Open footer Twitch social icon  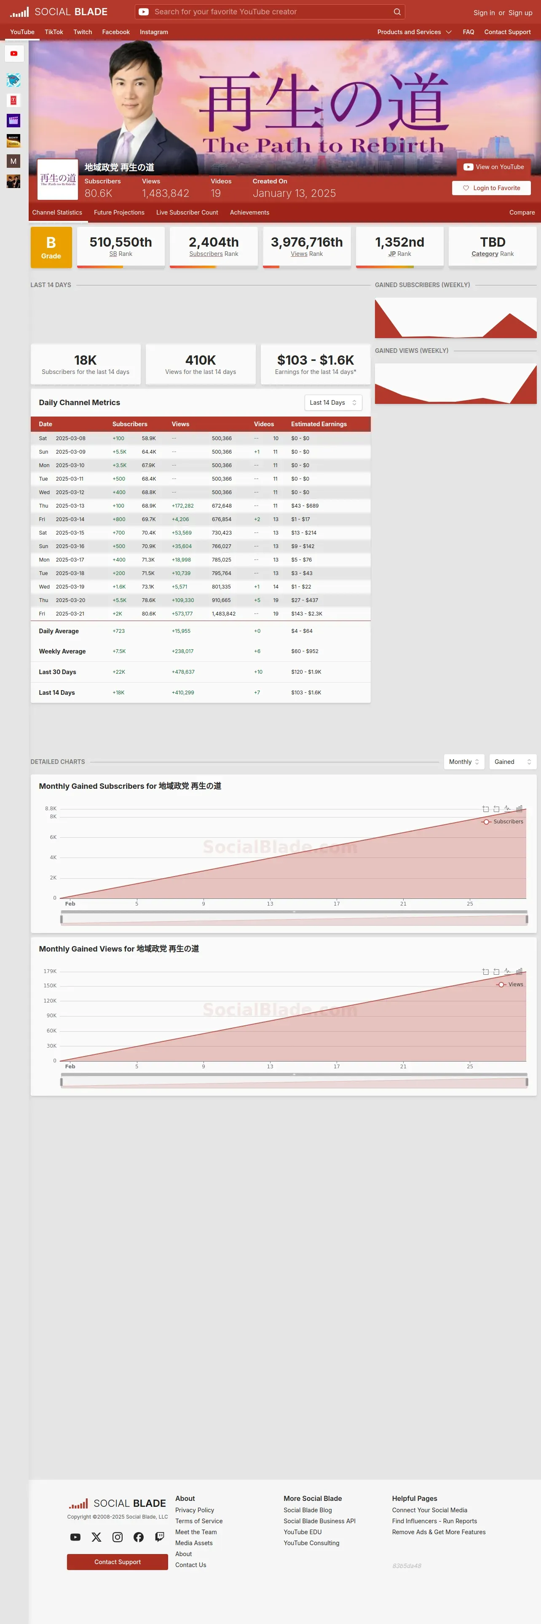159,1537
